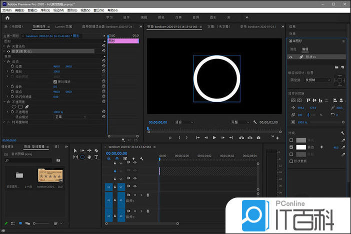Select the bandicam clip thumbnail in project
This screenshot has width=351, height=234.
tap(49, 175)
